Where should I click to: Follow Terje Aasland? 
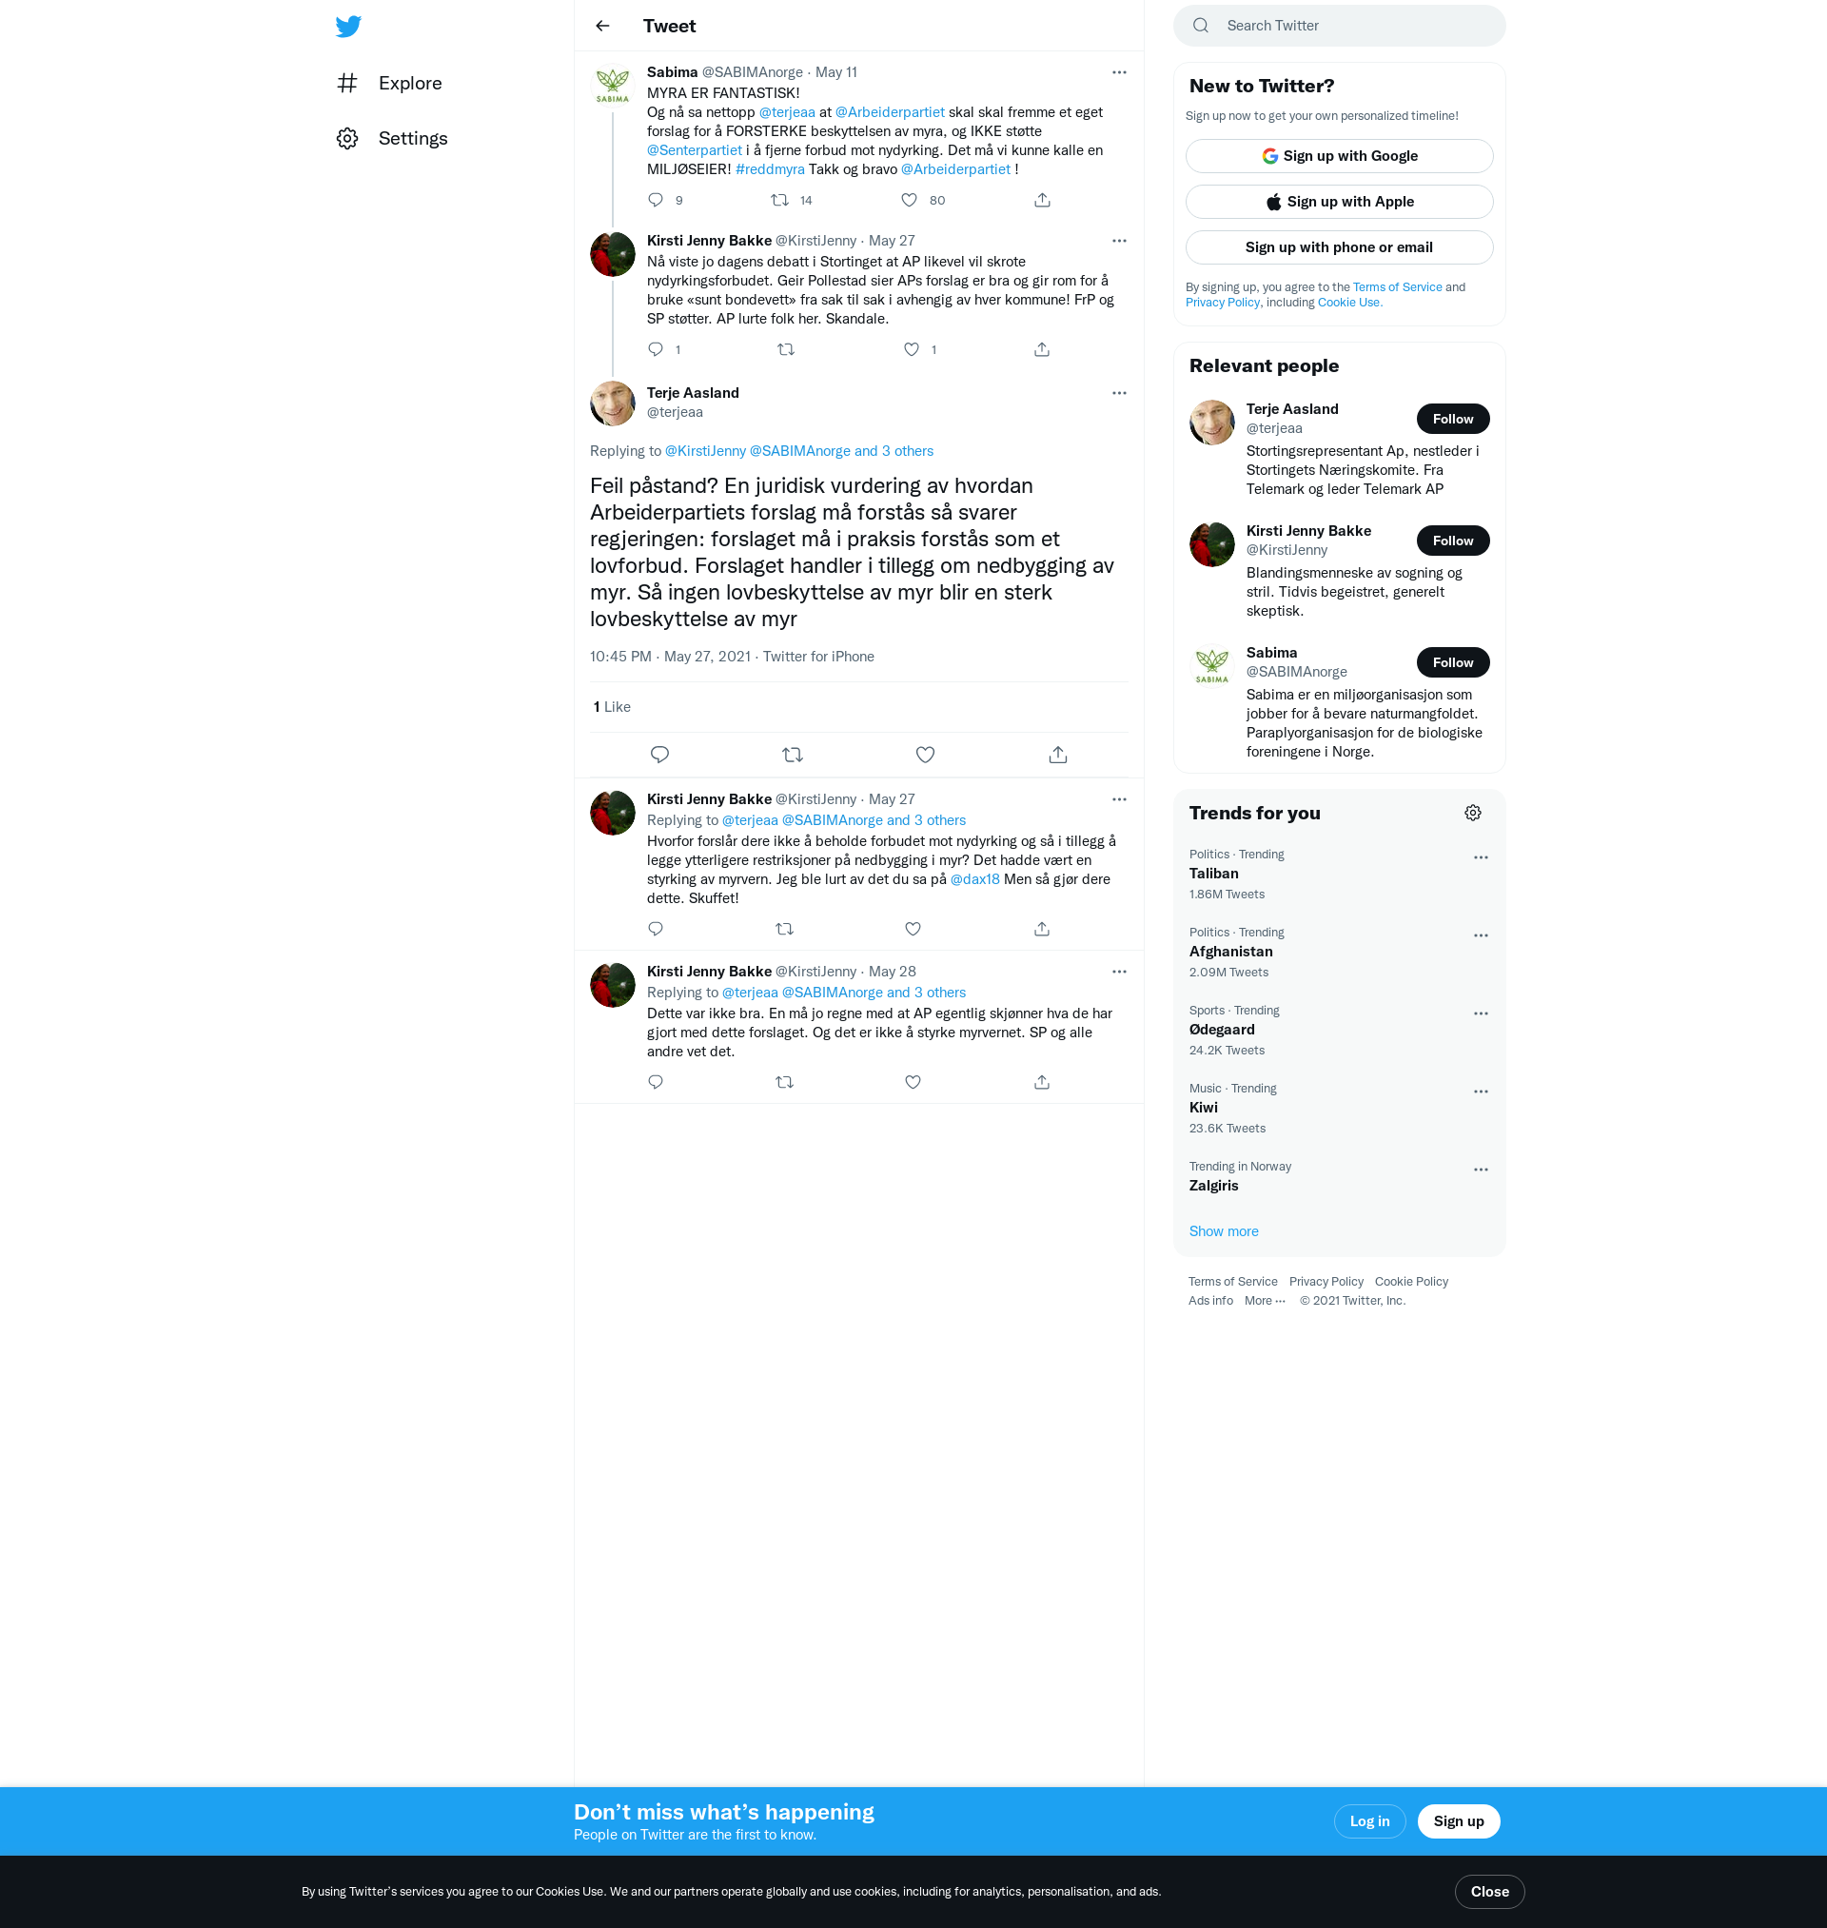pyautogui.click(x=1452, y=419)
